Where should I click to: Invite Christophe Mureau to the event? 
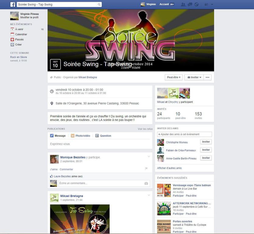[x=206, y=142]
